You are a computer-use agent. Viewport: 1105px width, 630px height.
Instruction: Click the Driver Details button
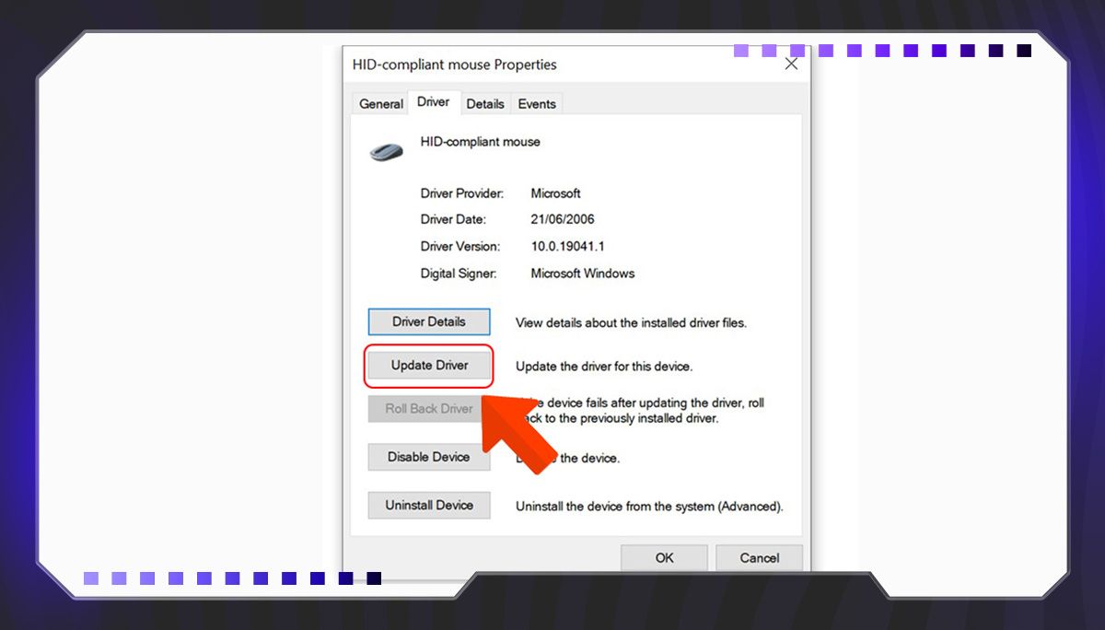tap(429, 321)
